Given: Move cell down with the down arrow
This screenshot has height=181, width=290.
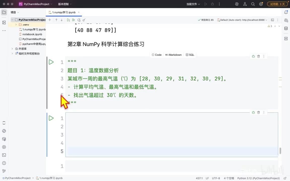Looking at the screenshot, I should point(61,20).
